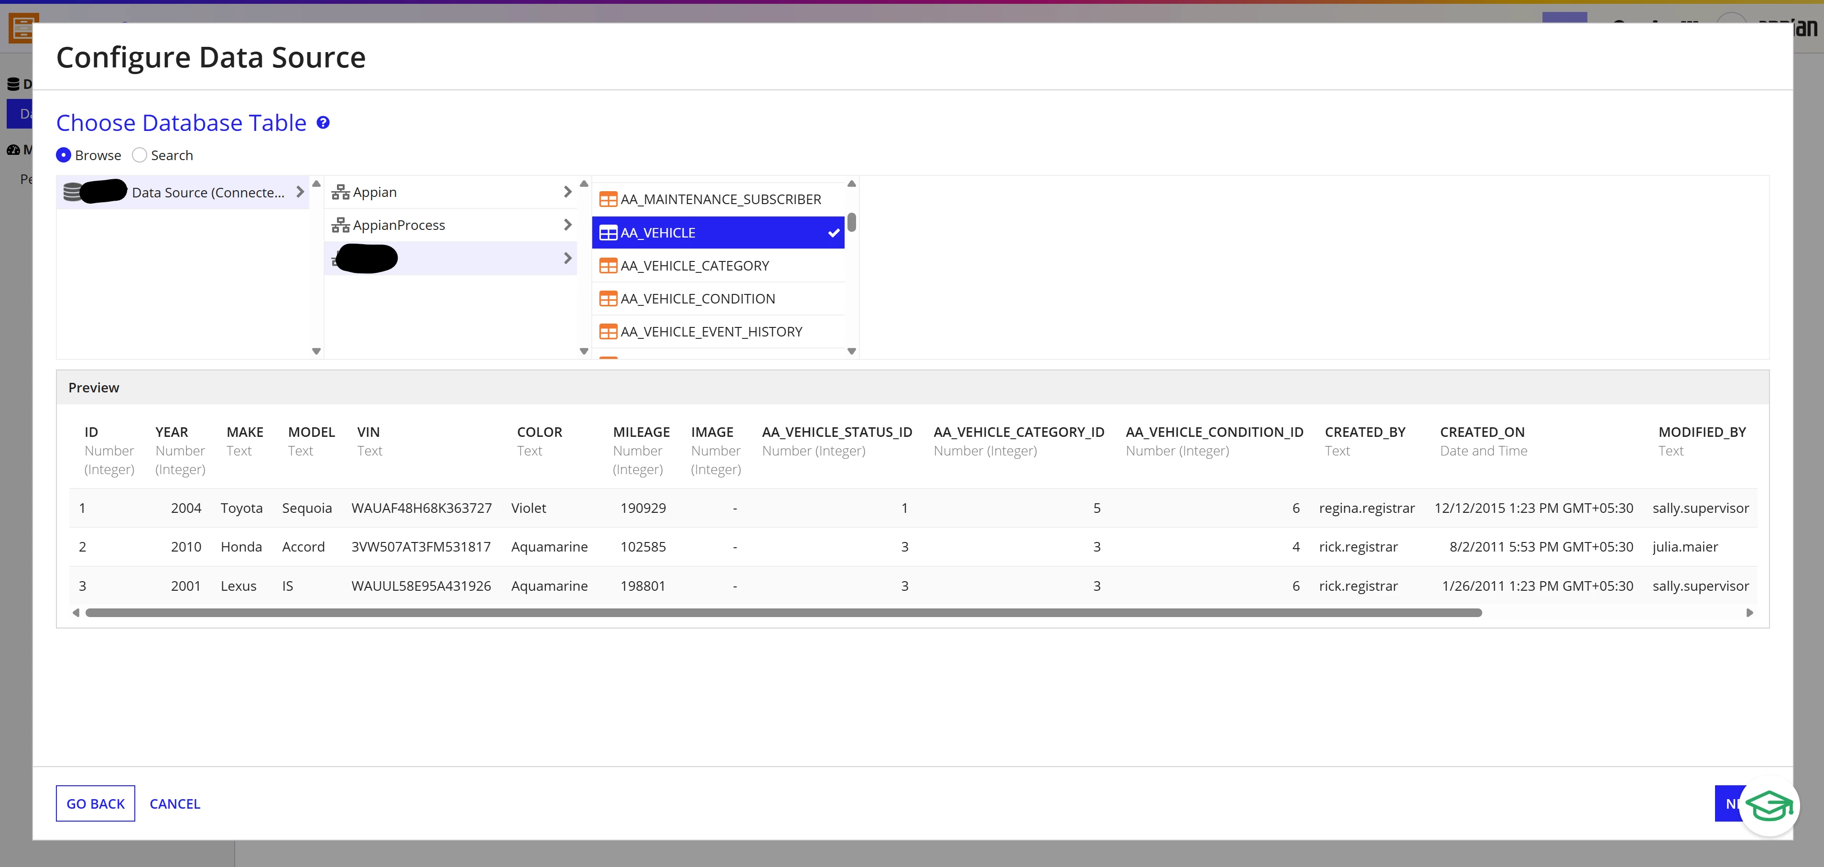This screenshot has height=867, width=1824.
Task: Click the MODIFIED_BY column header
Action: (x=1702, y=432)
